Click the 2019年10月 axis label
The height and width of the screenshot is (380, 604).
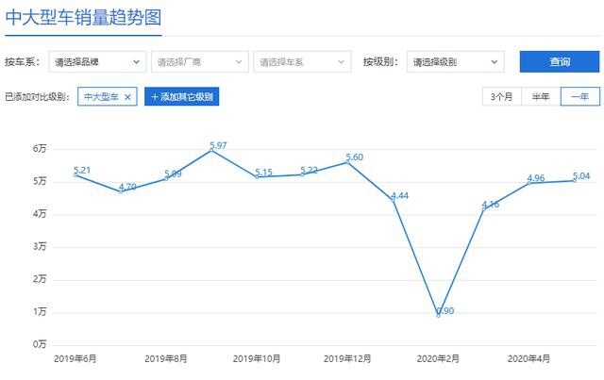point(257,359)
